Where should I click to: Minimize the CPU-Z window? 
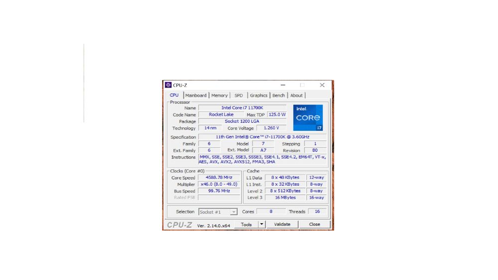[x=283, y=85]
